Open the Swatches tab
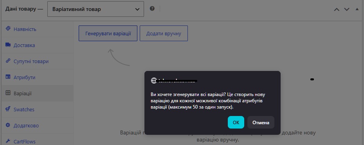 point(37,109)
